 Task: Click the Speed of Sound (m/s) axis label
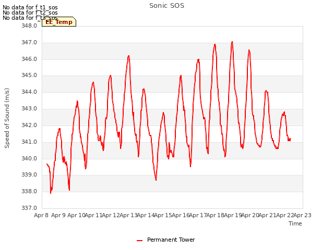coord(7,118)
